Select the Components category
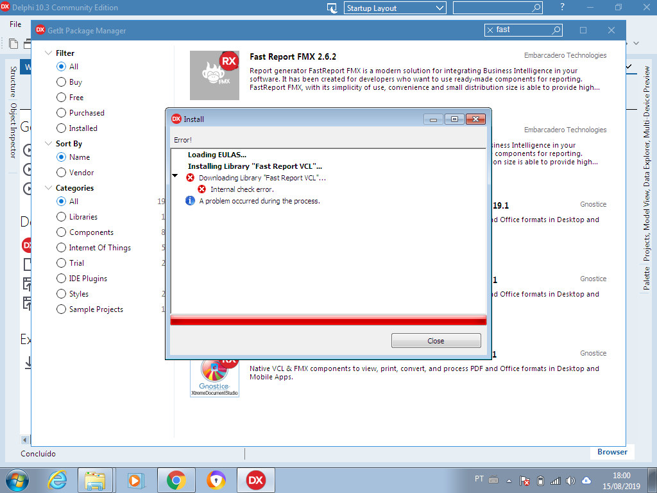The image size is (657, 493). pos(61,232)
